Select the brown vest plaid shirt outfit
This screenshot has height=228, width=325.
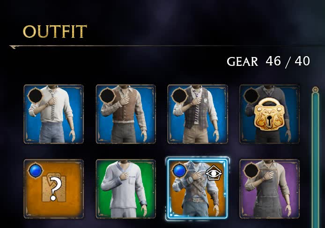click(126, 114)
